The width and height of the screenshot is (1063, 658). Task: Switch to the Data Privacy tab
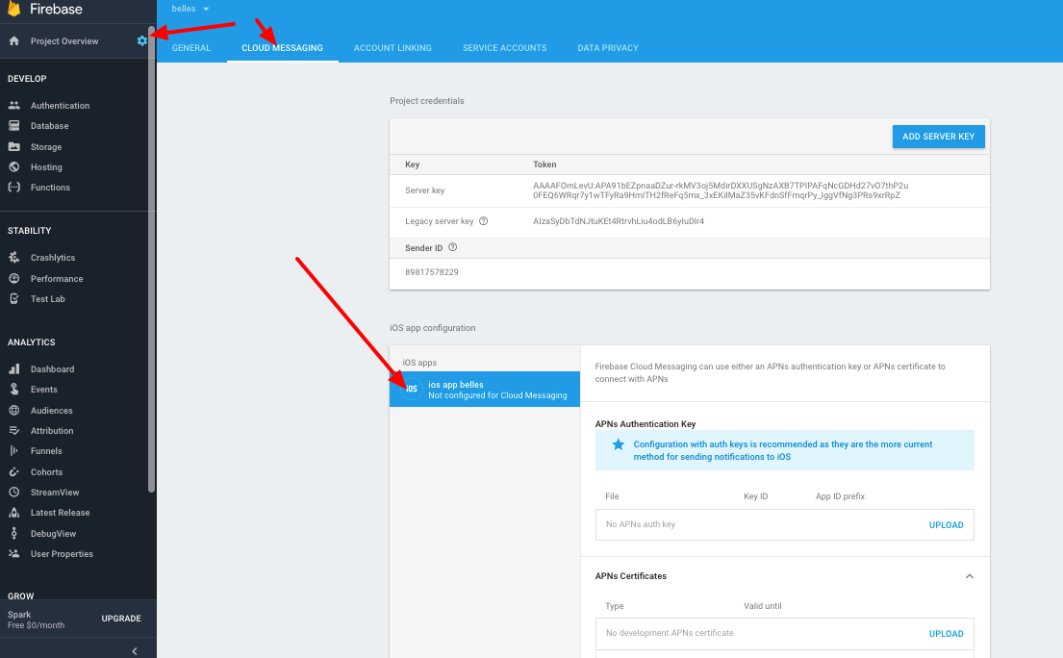point(607,48)
